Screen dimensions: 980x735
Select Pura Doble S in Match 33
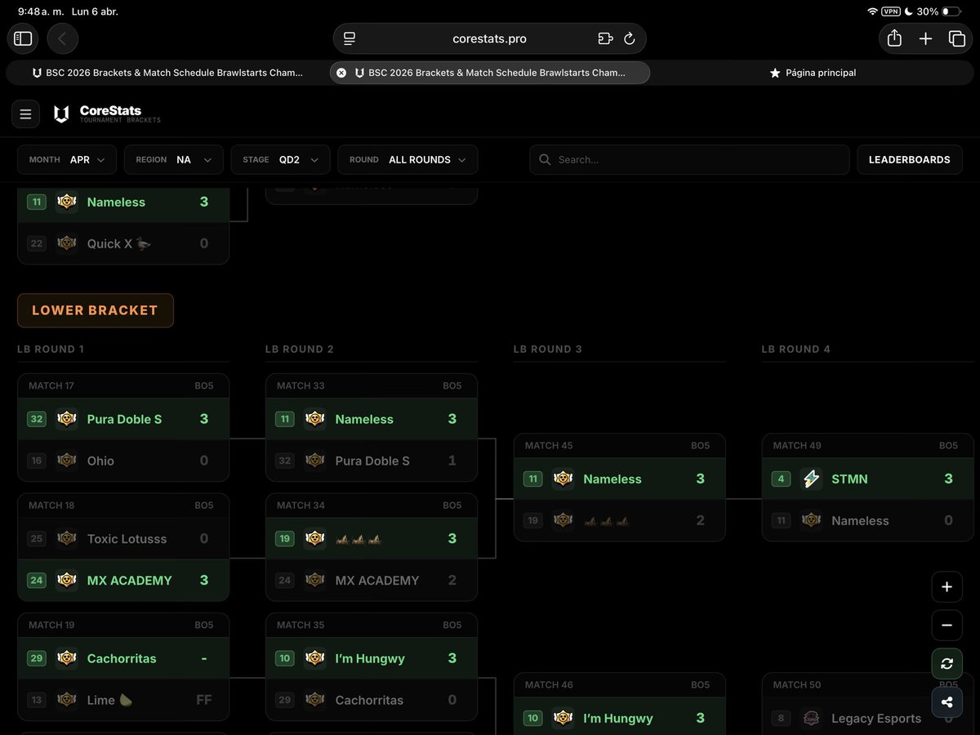point(372,461)
